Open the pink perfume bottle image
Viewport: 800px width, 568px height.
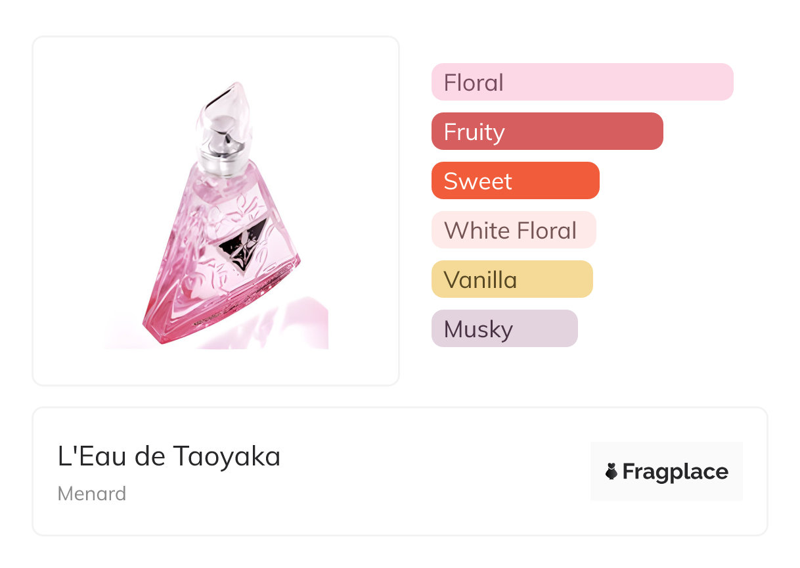217,214
